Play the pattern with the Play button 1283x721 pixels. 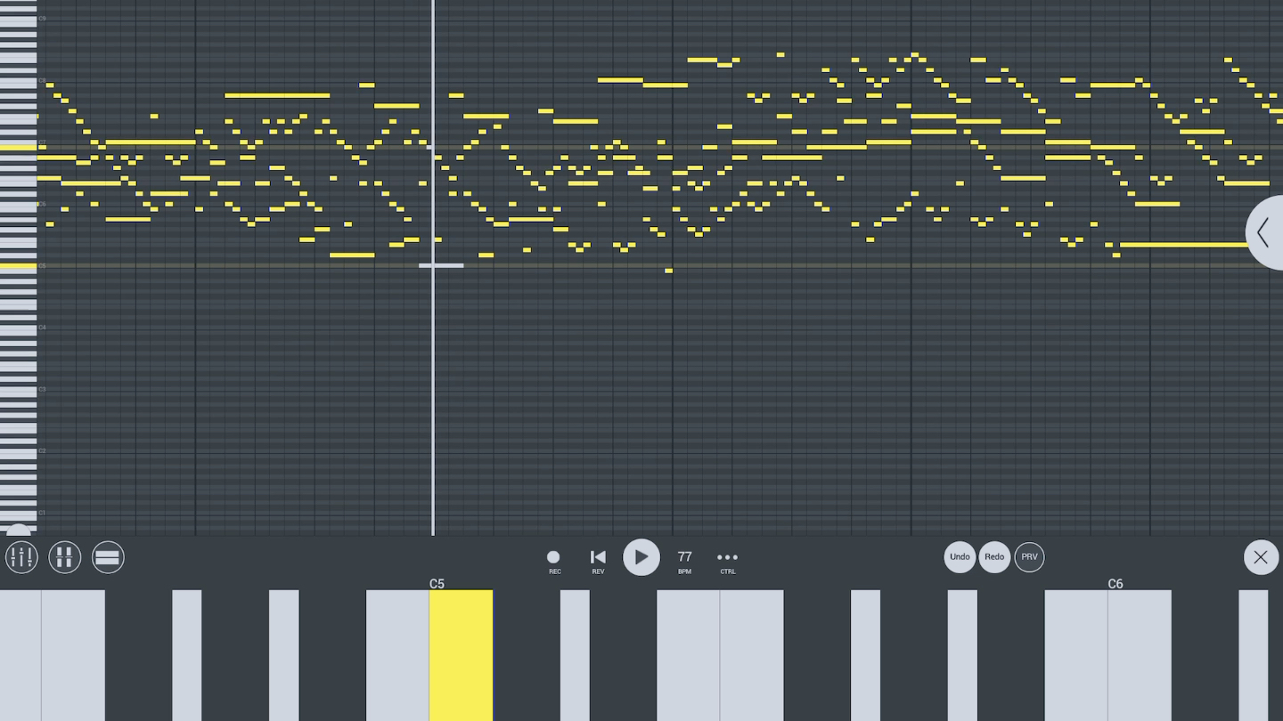(x=641, y=557)
